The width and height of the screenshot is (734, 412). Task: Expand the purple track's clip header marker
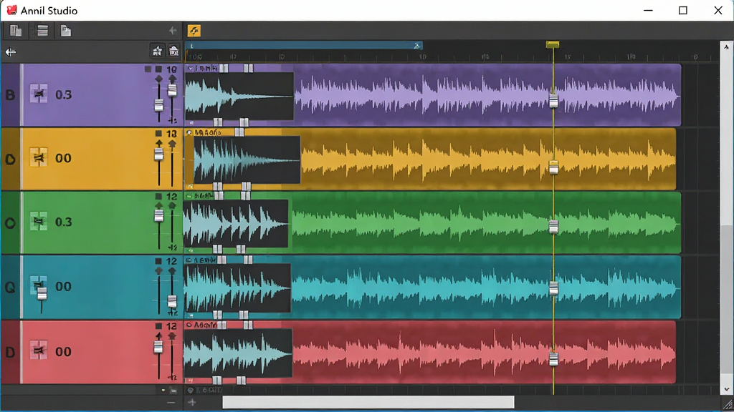tap(189, 68)
